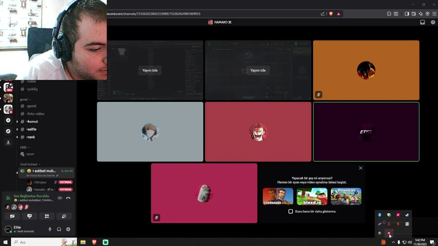Open Discord help icon

coord(433,22)
